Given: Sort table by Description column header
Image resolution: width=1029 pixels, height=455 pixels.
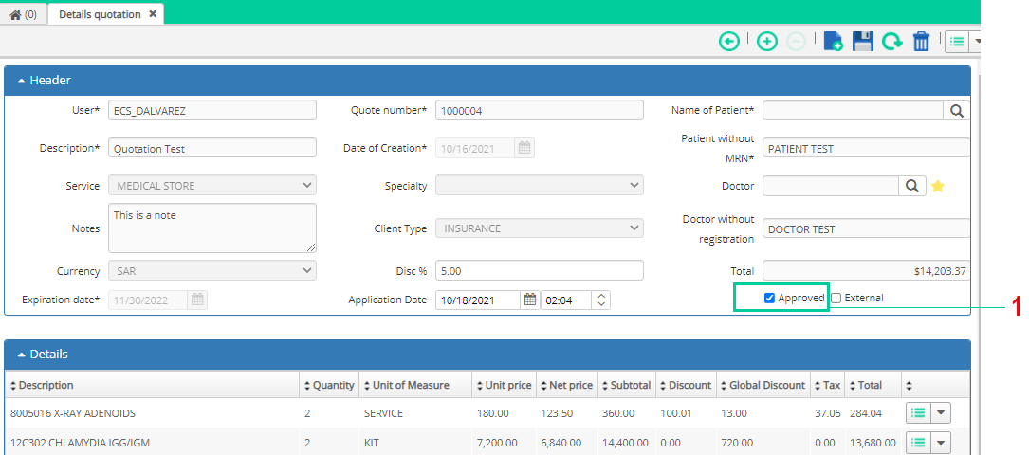Looking at the screenshot, I should tap(42, 386).
